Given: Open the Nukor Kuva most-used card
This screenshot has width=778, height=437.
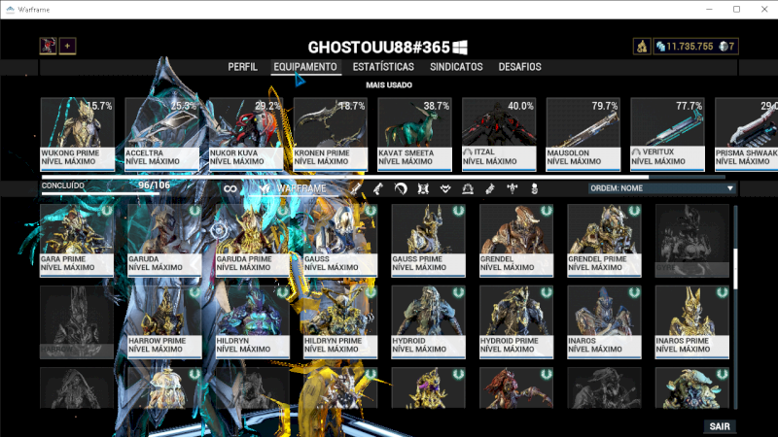Looking at the screenshot, I should point(246,134).
